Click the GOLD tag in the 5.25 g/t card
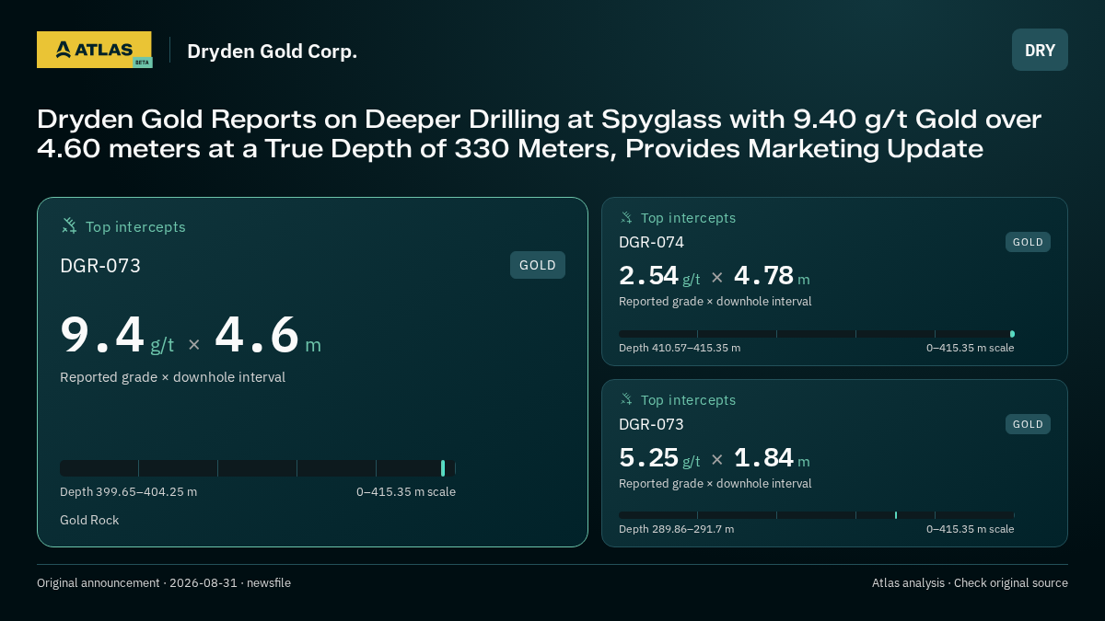The image size is (1105, 621). 1028,424
